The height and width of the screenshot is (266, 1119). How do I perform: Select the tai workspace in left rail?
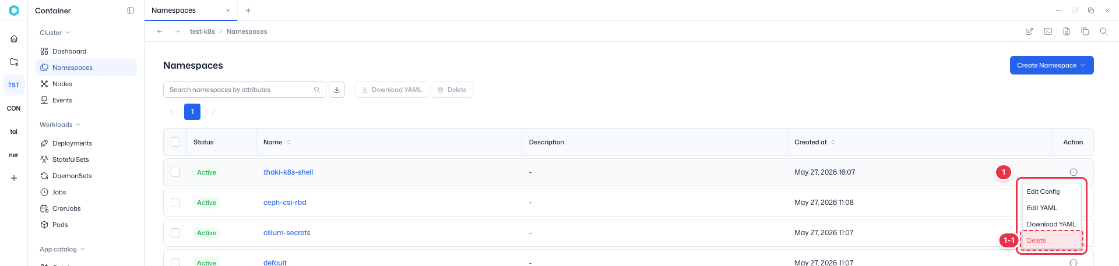coord(14,132)
